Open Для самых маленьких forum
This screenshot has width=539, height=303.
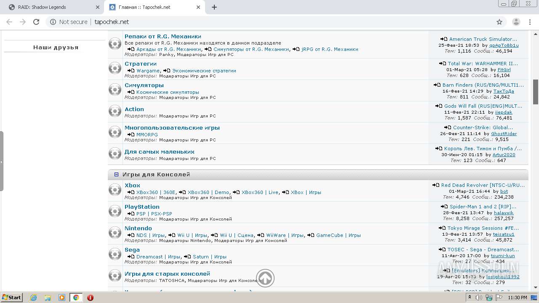tap(160, 151)
